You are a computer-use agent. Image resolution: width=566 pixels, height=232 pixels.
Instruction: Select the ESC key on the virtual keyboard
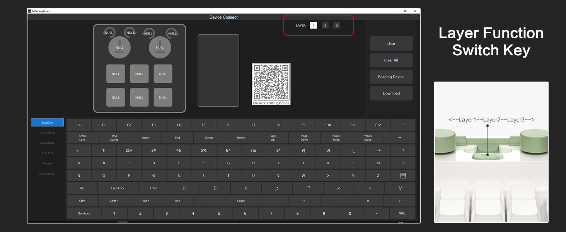coord(79,125)
